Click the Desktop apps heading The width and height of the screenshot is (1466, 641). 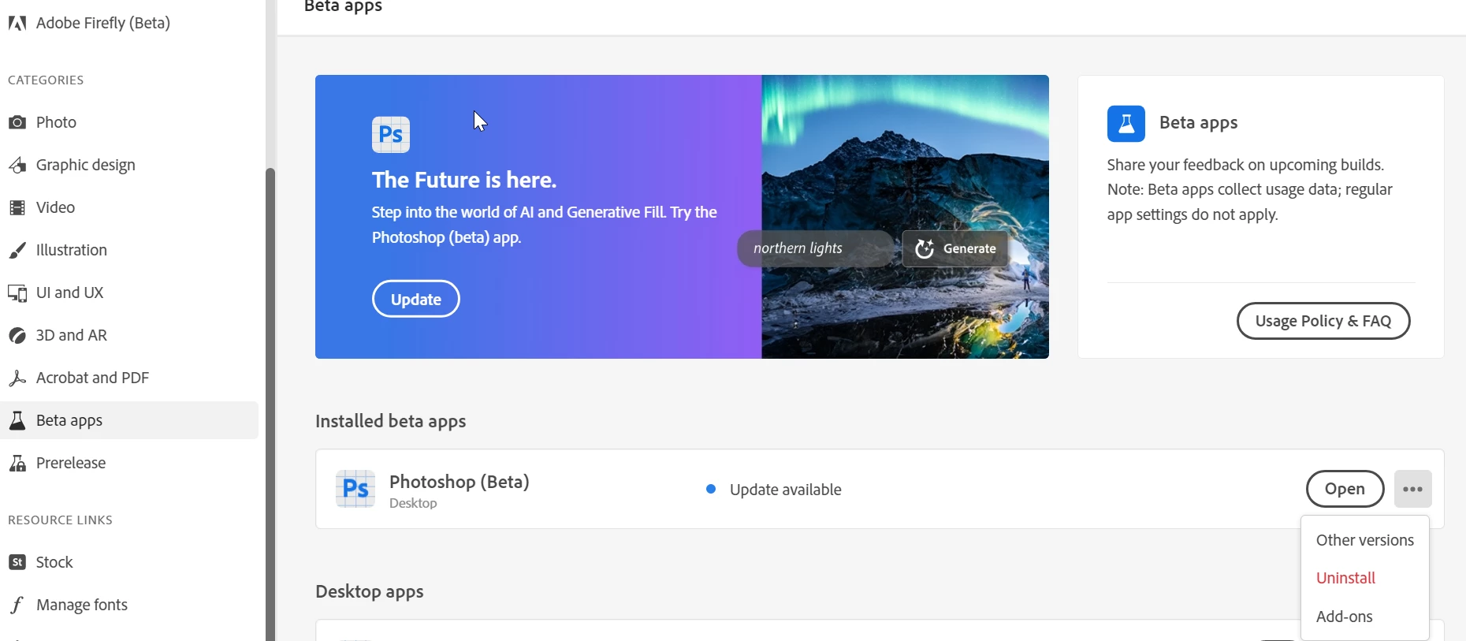[370, 591]
